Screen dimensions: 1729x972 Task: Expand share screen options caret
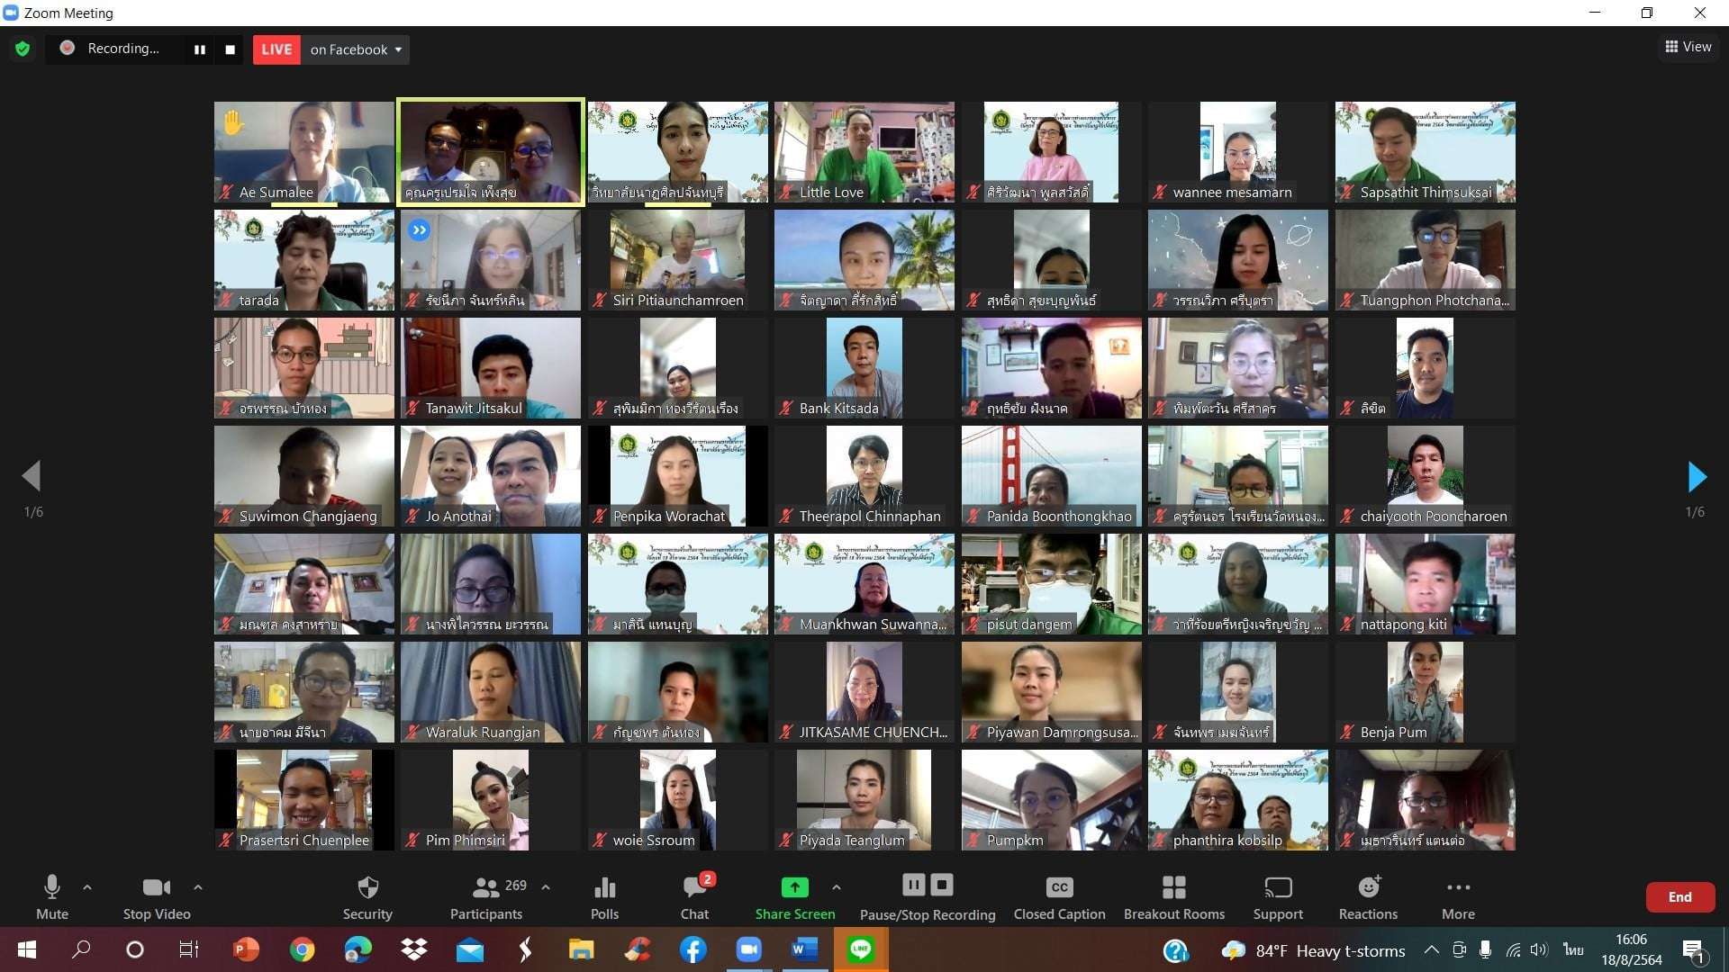click(x=837, y=887)
